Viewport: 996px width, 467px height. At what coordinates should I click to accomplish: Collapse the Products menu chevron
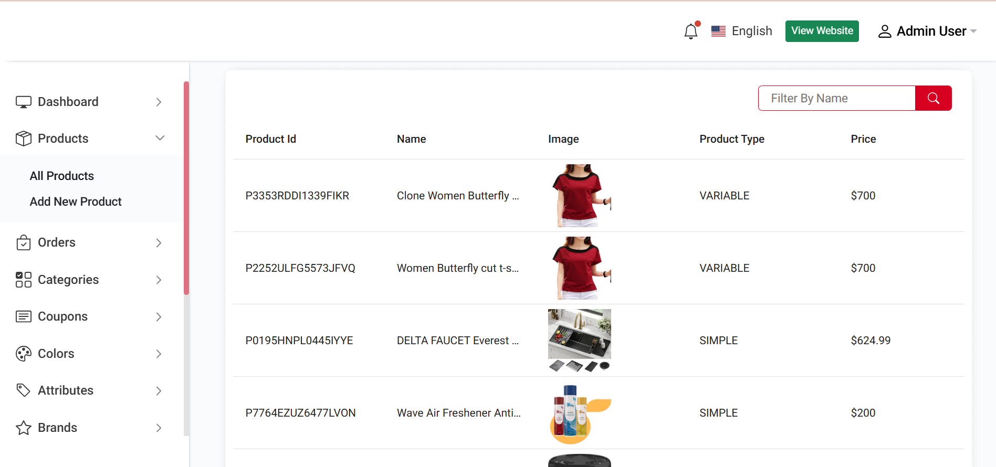pos(160,138)
